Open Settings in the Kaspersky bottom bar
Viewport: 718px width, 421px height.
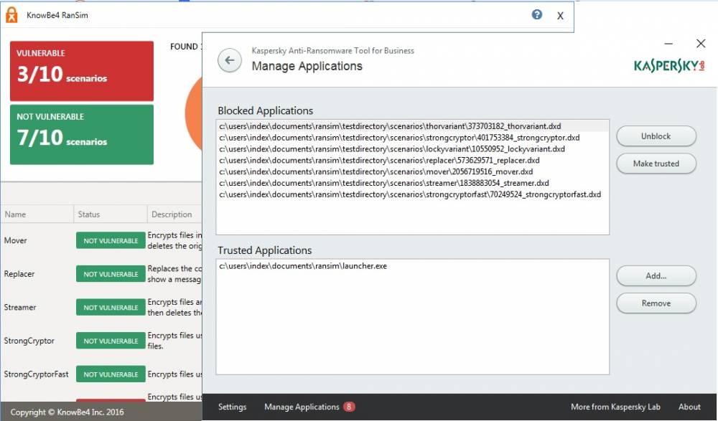[x=232, y=407]
